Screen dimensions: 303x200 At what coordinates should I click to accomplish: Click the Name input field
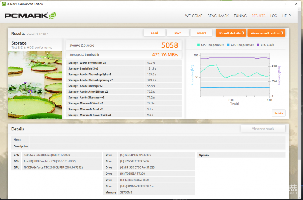click(x=158, y=140)
